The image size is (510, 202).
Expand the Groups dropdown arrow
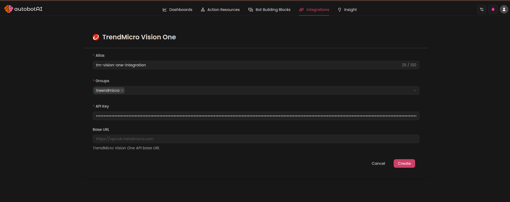[415, 90]
